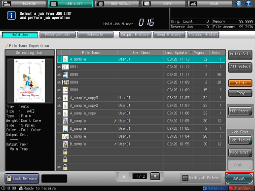Delete the selected job
Viewport: 255px width, 191px height.
click(240, 83)
